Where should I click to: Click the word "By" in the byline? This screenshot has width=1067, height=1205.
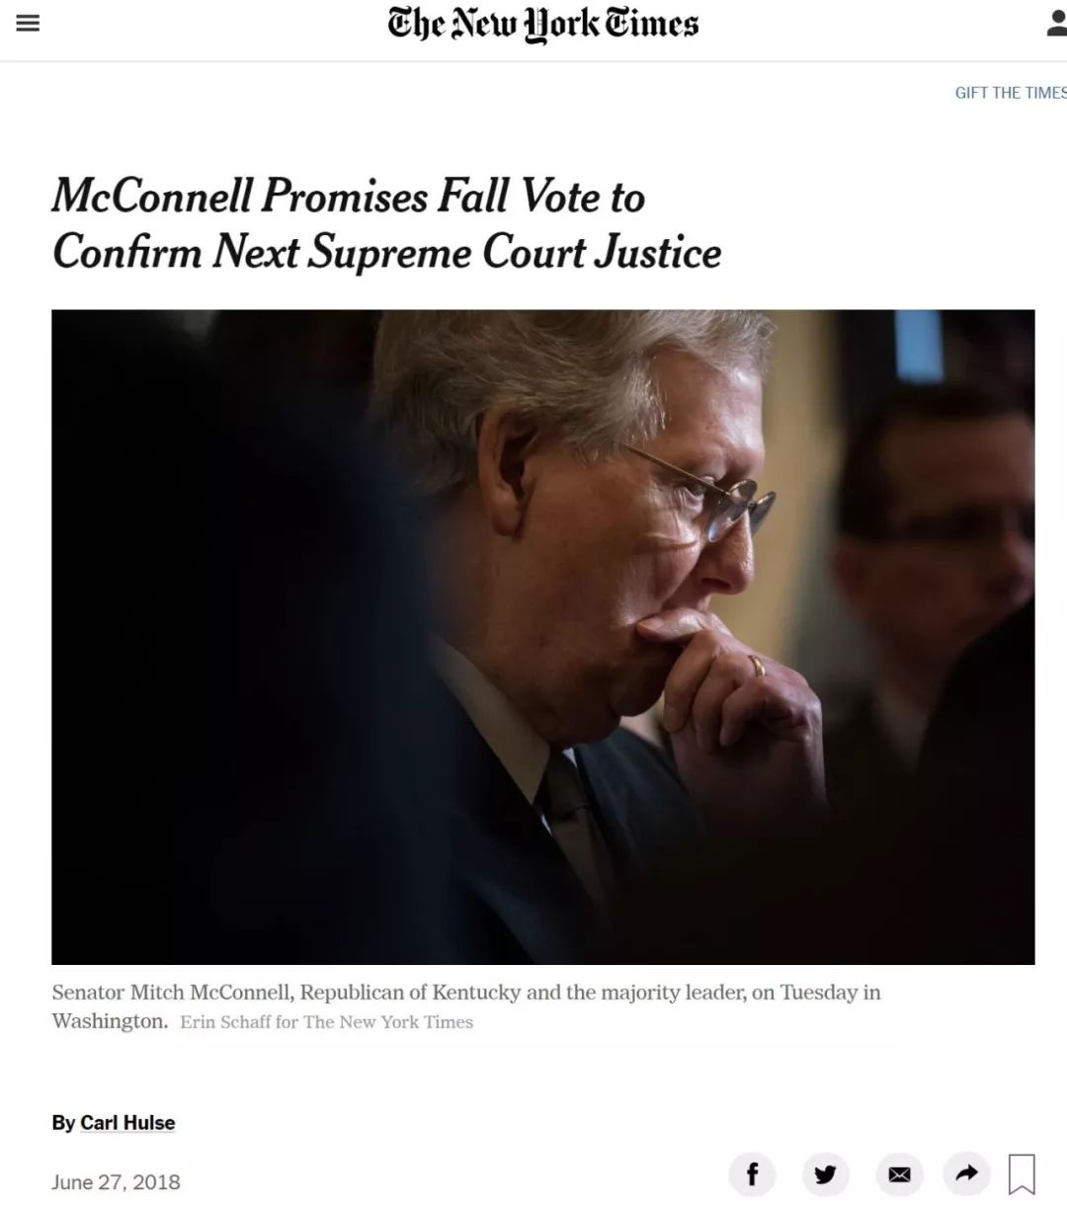coord(63,1122)
